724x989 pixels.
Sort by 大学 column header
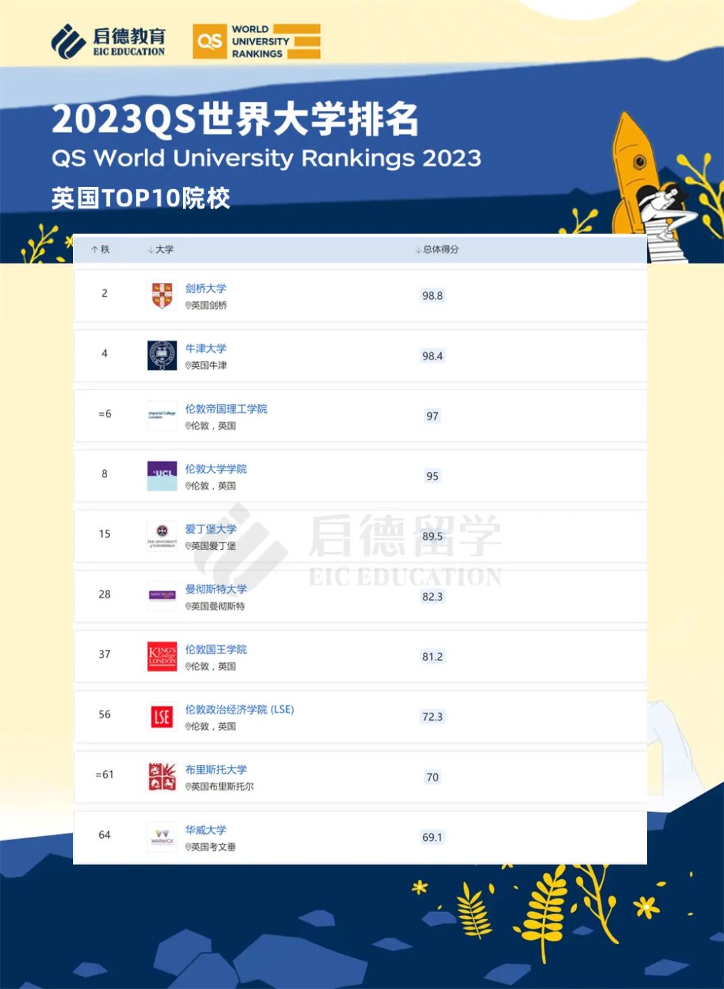161,249
